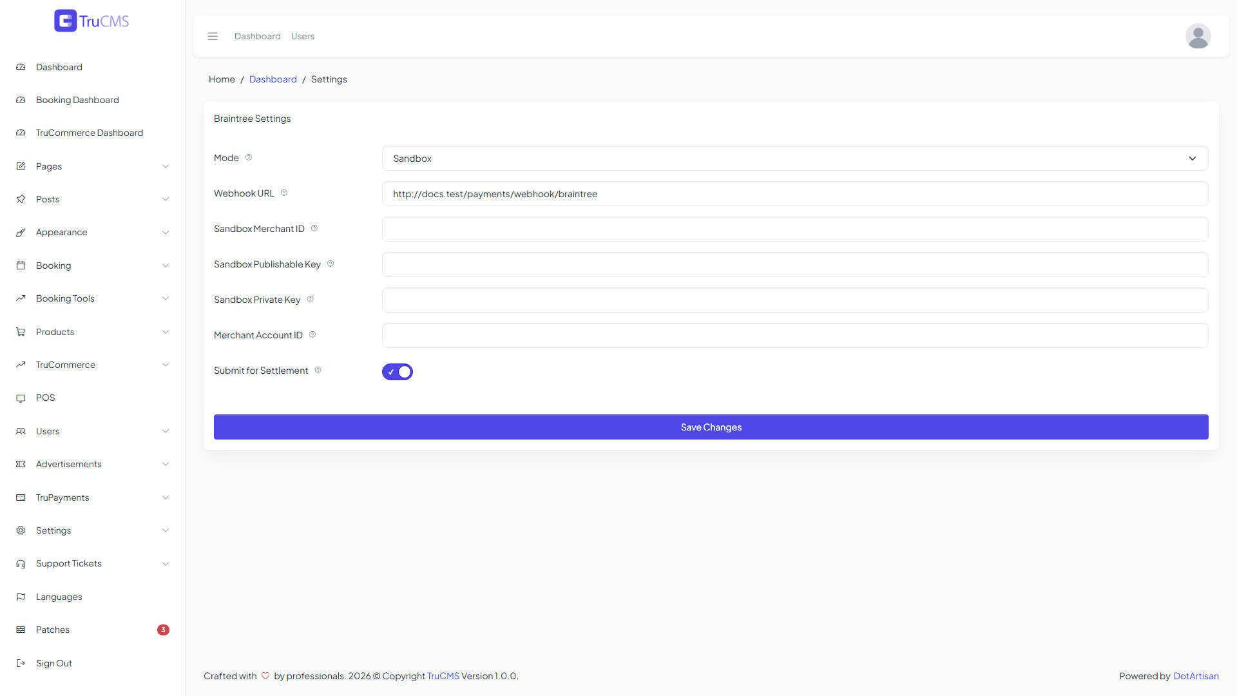1237x696 pixels.
Task: Open the Mode dropdown showing Sandbox
Action: tap(795, 159)
